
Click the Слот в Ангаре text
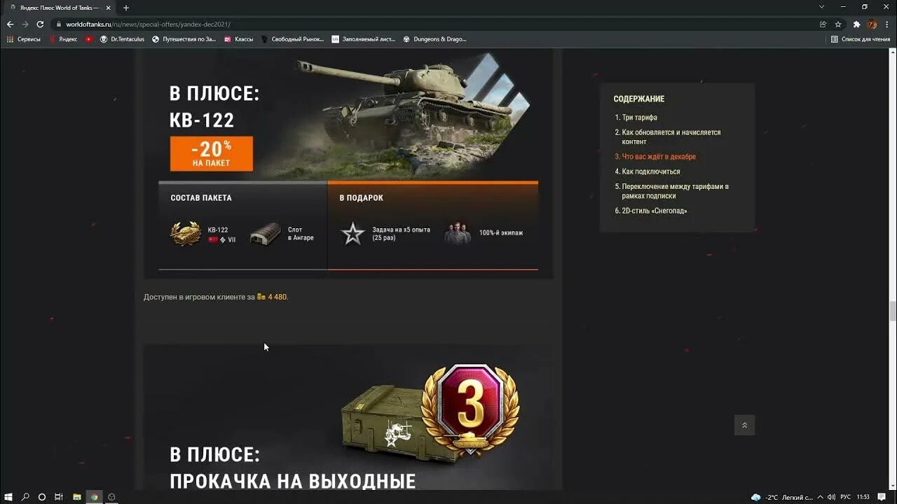(x=301, y=234)
